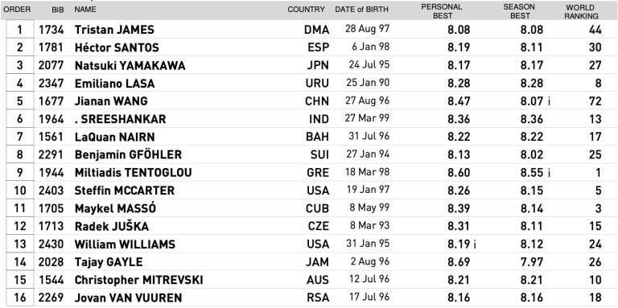Click the WORLD RANKING column header
Screen dimensions: 618x308
[581, 12]
